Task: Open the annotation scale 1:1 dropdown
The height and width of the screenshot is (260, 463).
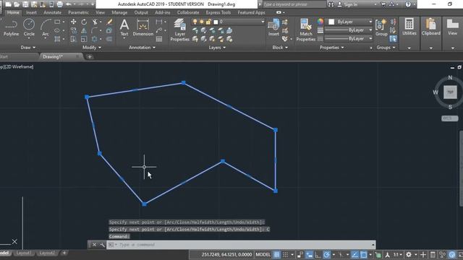Action: click(397, 254)
